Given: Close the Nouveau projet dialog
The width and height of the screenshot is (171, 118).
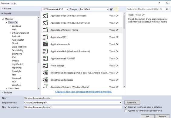Looking at the screenshot, I should click(167, 3).
